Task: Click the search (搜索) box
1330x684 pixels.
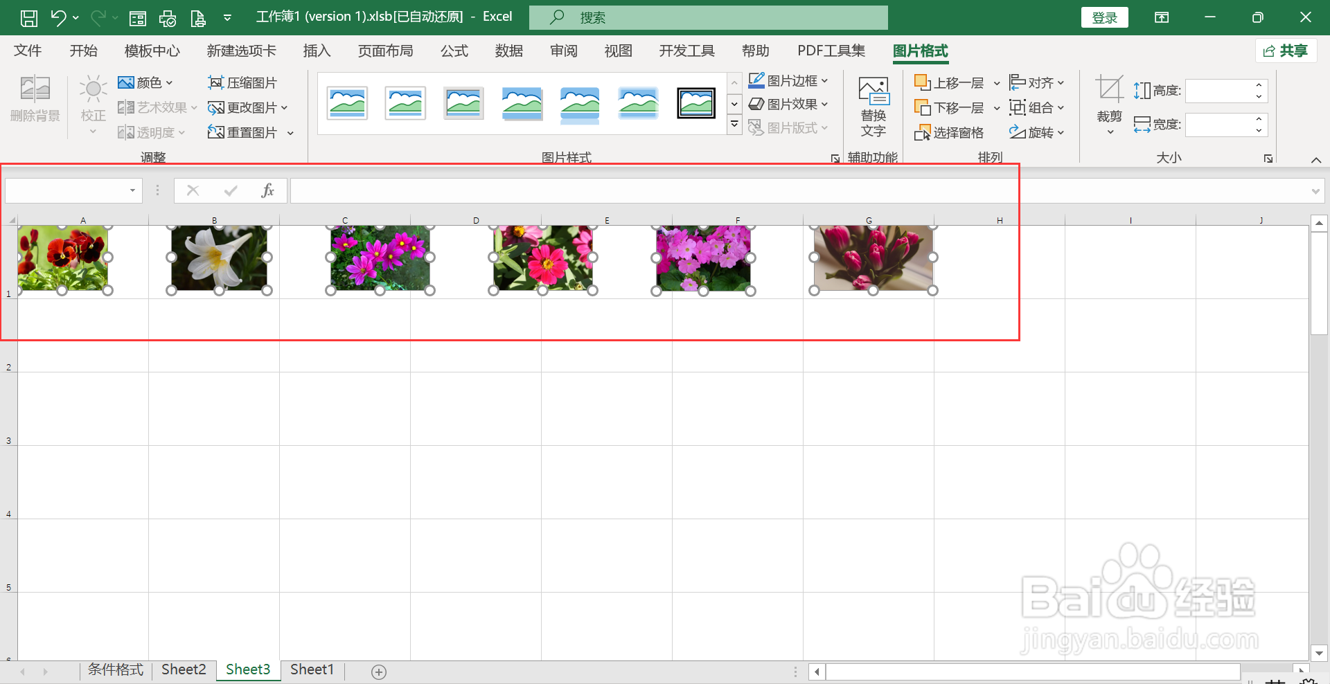Action: tap(709, 17)
